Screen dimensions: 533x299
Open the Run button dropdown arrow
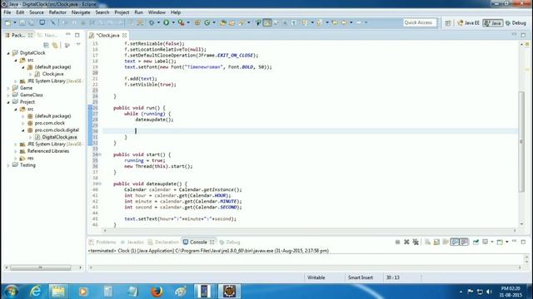pyautogui.click(x=173, y=22)
